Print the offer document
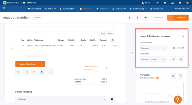The image size is (192, 105). pos(146,18)
